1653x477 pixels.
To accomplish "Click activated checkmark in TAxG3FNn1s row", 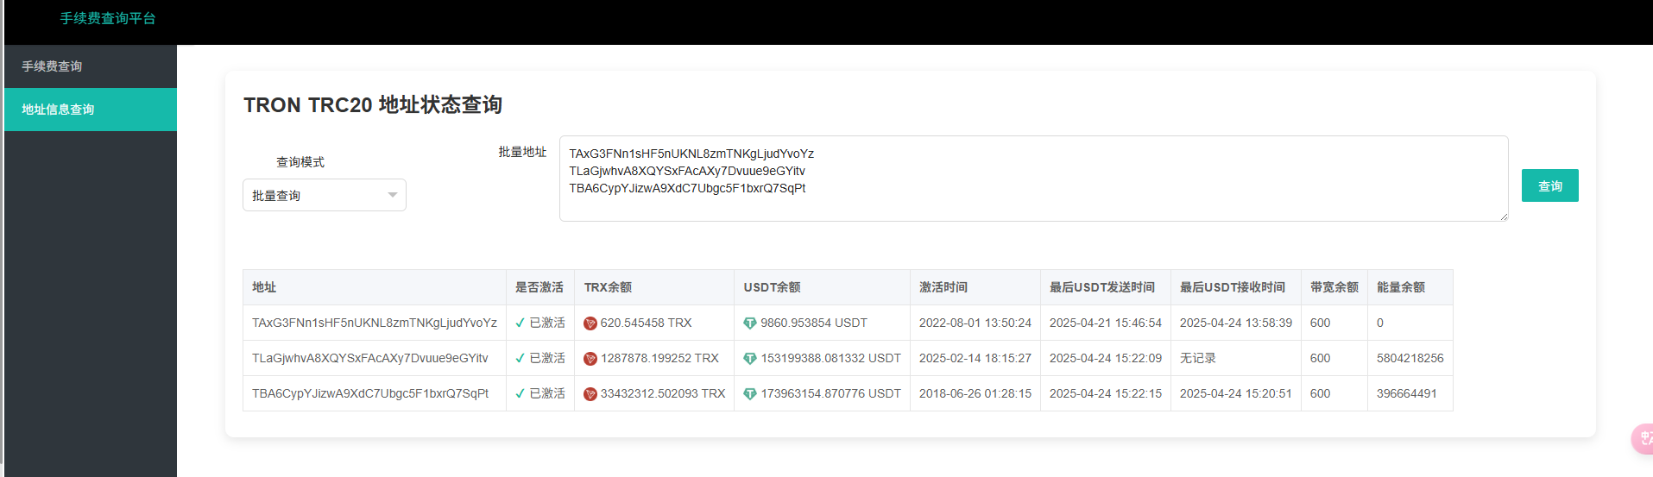I will pos(521,323).
